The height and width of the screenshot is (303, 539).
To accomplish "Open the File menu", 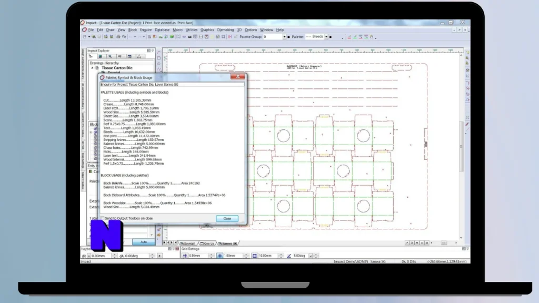I will click(91, 30).
